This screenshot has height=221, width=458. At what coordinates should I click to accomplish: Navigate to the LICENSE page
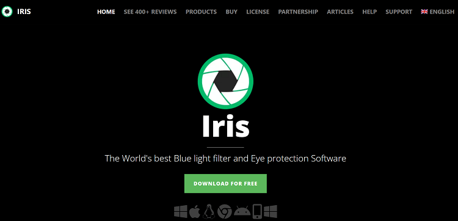click(x=258, y=12)
